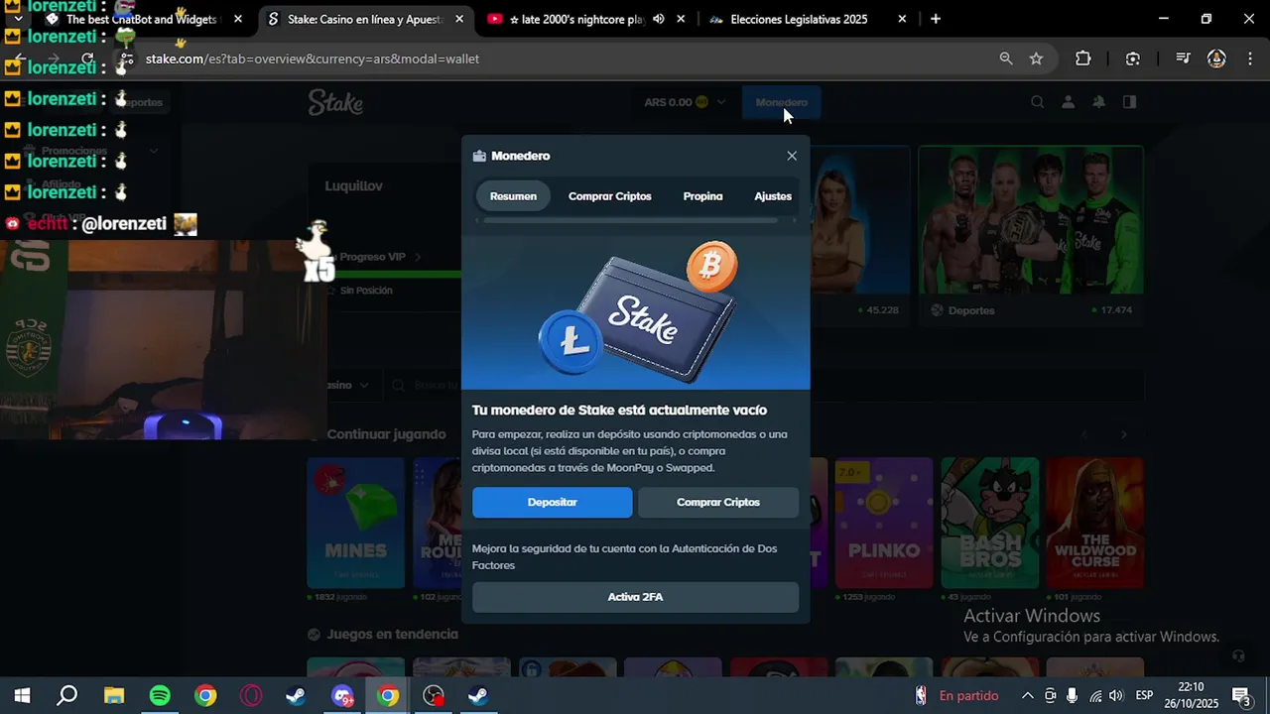Mute the audio icon on nightcore tab
1270x714 pixels.
pyautogui.click(x=659, y=19)
